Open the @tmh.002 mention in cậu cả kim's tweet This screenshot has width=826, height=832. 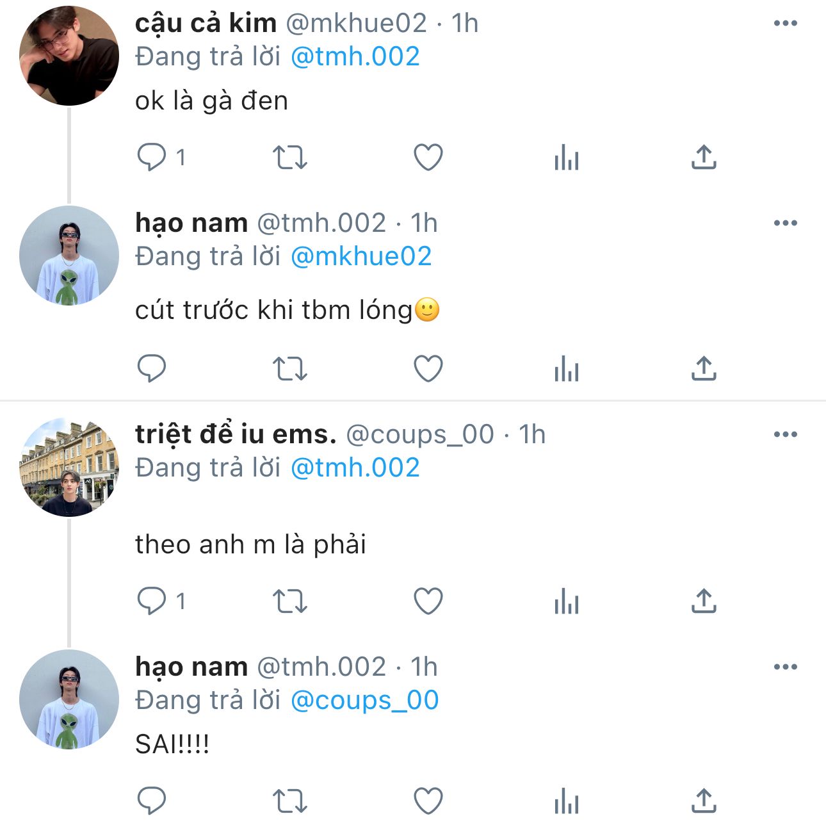355,57
